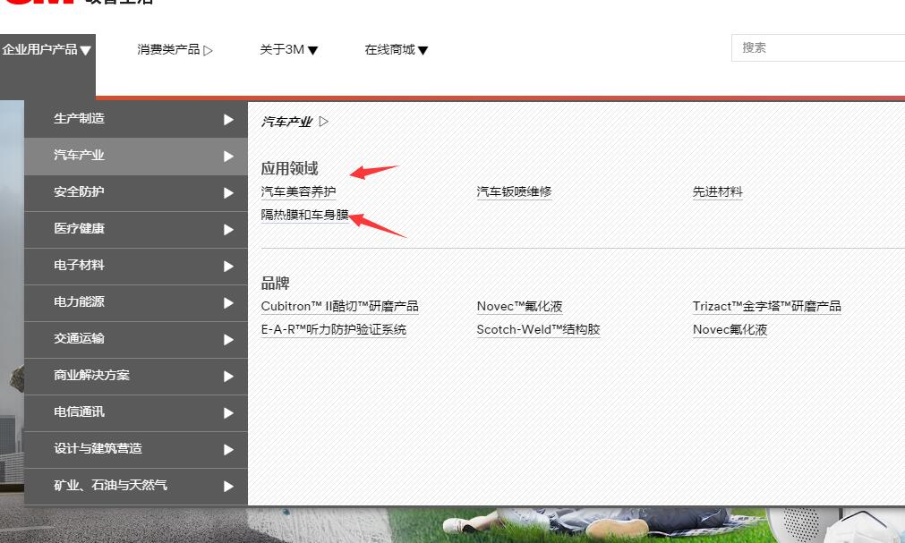This screenshot has width=905, height=543.
Task: Click the arrow beside 安全防护
Action: (x=228, y=192)
